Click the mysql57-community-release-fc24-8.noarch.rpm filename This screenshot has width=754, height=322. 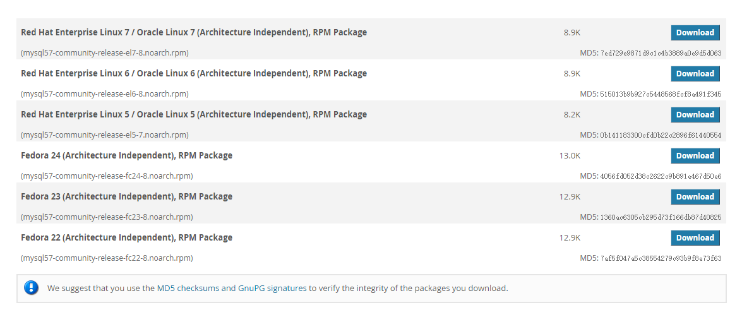(107, 176)
